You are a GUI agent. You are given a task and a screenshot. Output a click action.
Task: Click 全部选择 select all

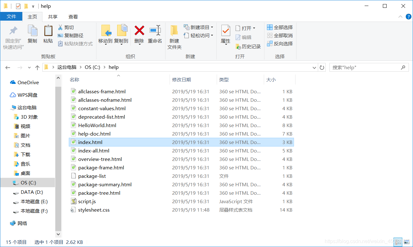280,28
